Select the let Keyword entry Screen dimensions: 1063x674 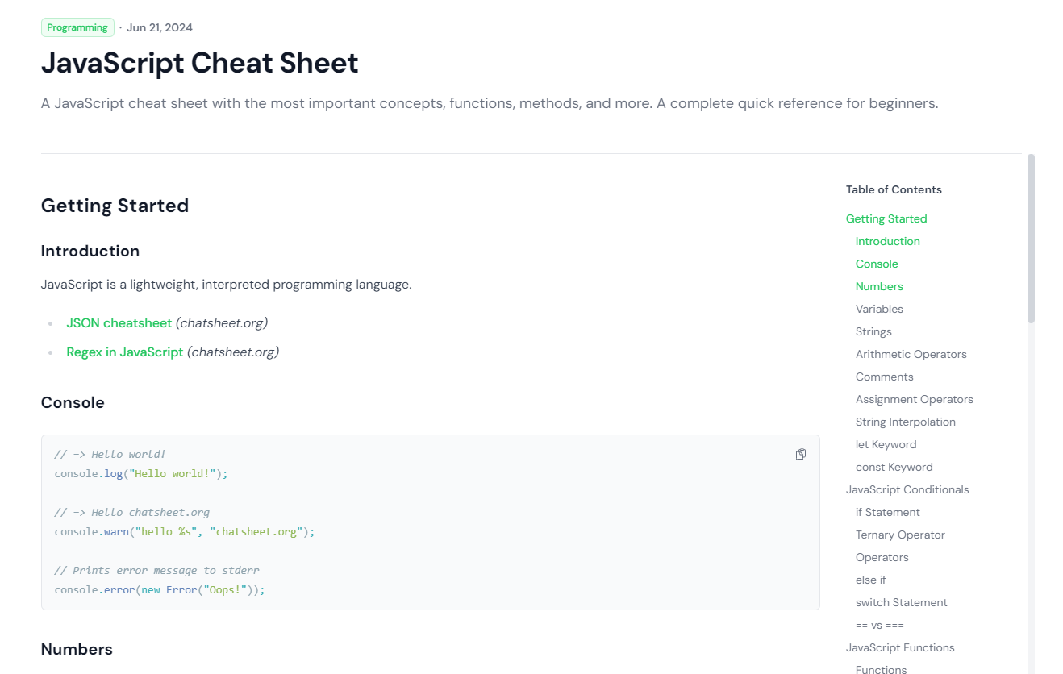point(886,444)
